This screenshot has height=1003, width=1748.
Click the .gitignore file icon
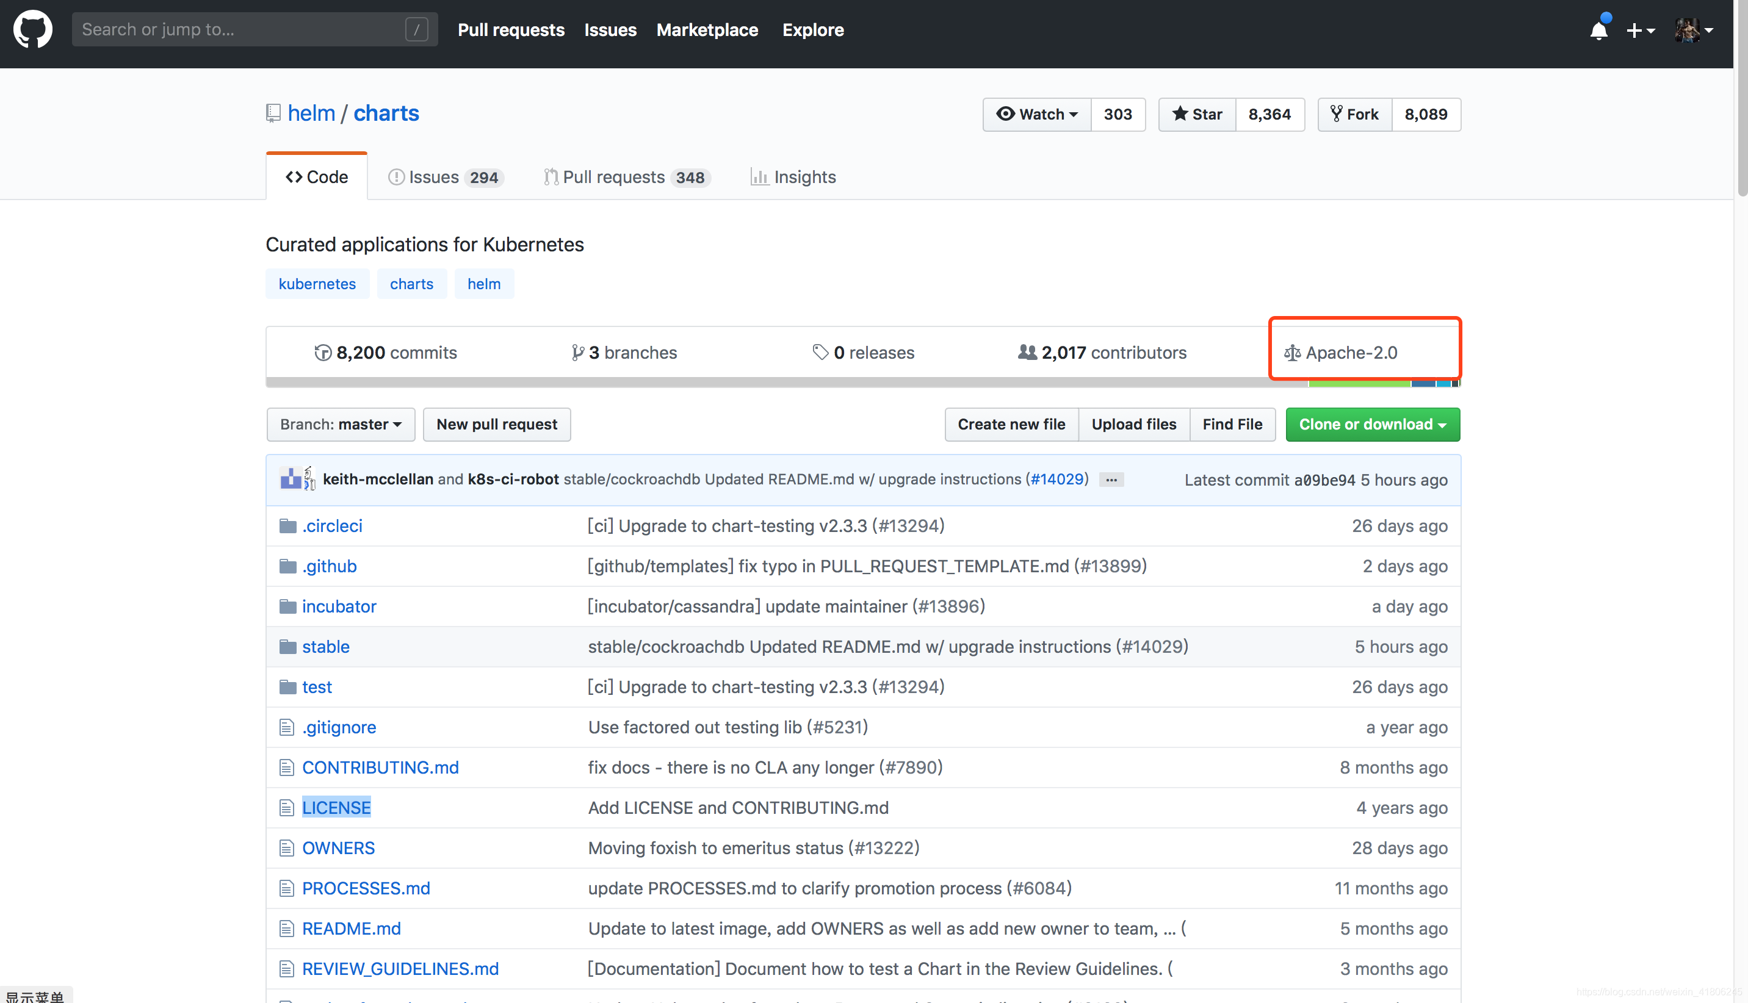(x=287, y=727)
